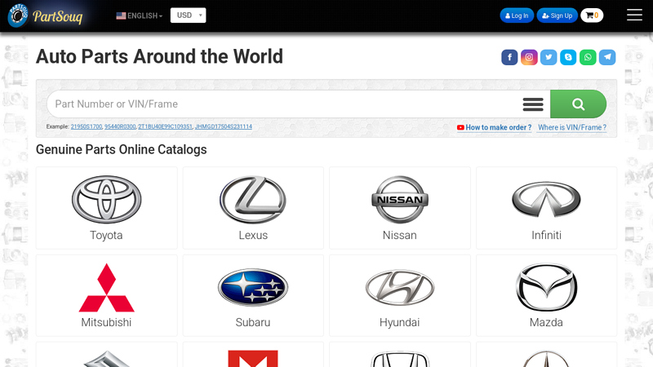Click the PartSouq logo

(x=45, y=15)
